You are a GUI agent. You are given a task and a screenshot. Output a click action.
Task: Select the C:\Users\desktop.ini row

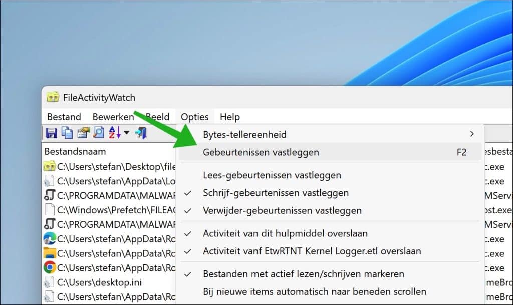tap(109, 282)
